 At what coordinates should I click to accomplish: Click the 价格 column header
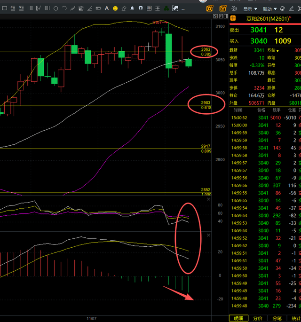click(x=261, y=110)
